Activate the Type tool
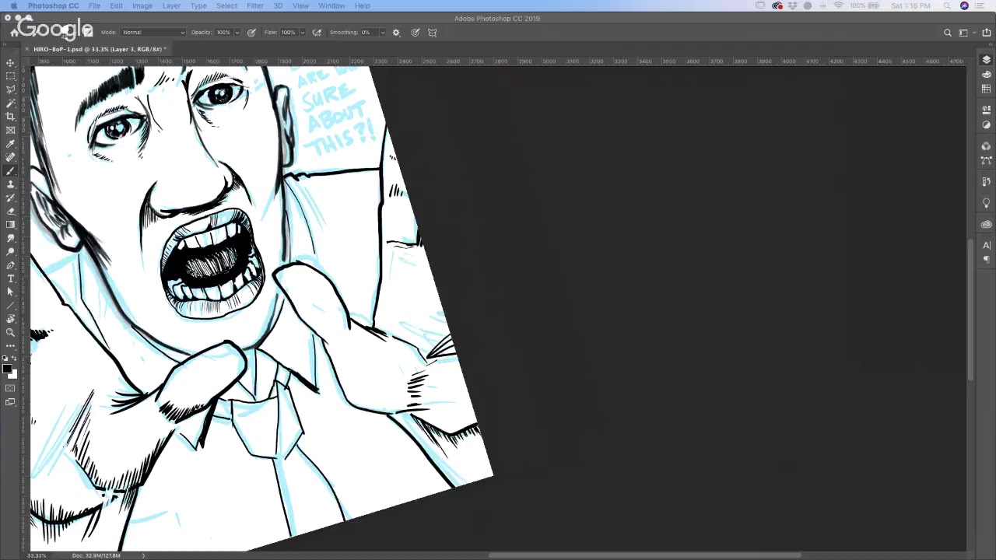The width and height of the screenshot is (996, 560). (10, 278)
